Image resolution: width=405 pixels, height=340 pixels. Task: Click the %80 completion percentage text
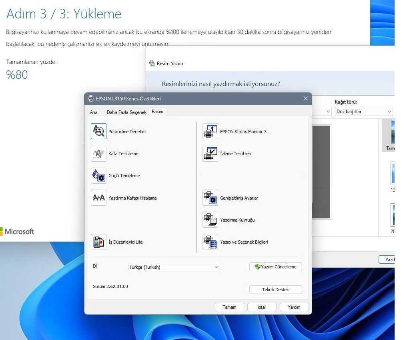[x=17, y=75]
